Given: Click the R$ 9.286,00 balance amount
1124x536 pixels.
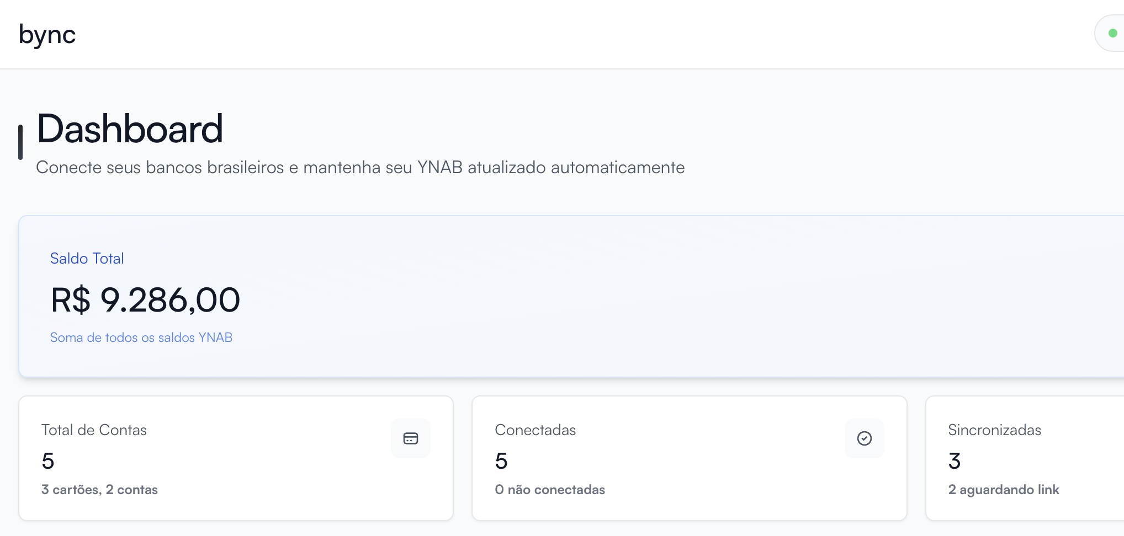Looking at the screenshot, I should [145, 301].
